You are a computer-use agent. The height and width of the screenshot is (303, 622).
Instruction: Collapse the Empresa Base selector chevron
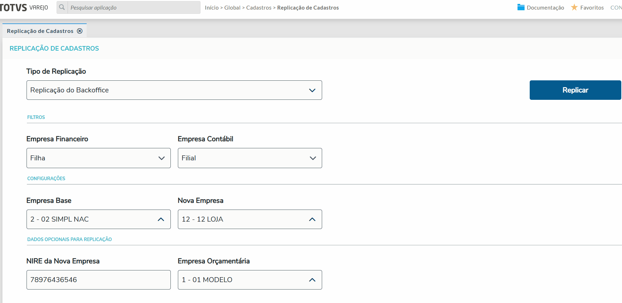161,219
